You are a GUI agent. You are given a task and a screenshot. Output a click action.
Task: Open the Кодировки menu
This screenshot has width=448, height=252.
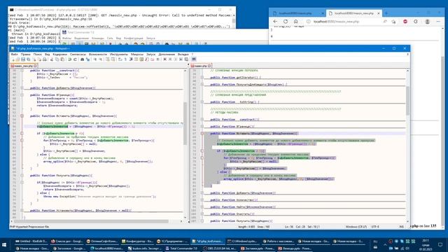coord(60,54)
